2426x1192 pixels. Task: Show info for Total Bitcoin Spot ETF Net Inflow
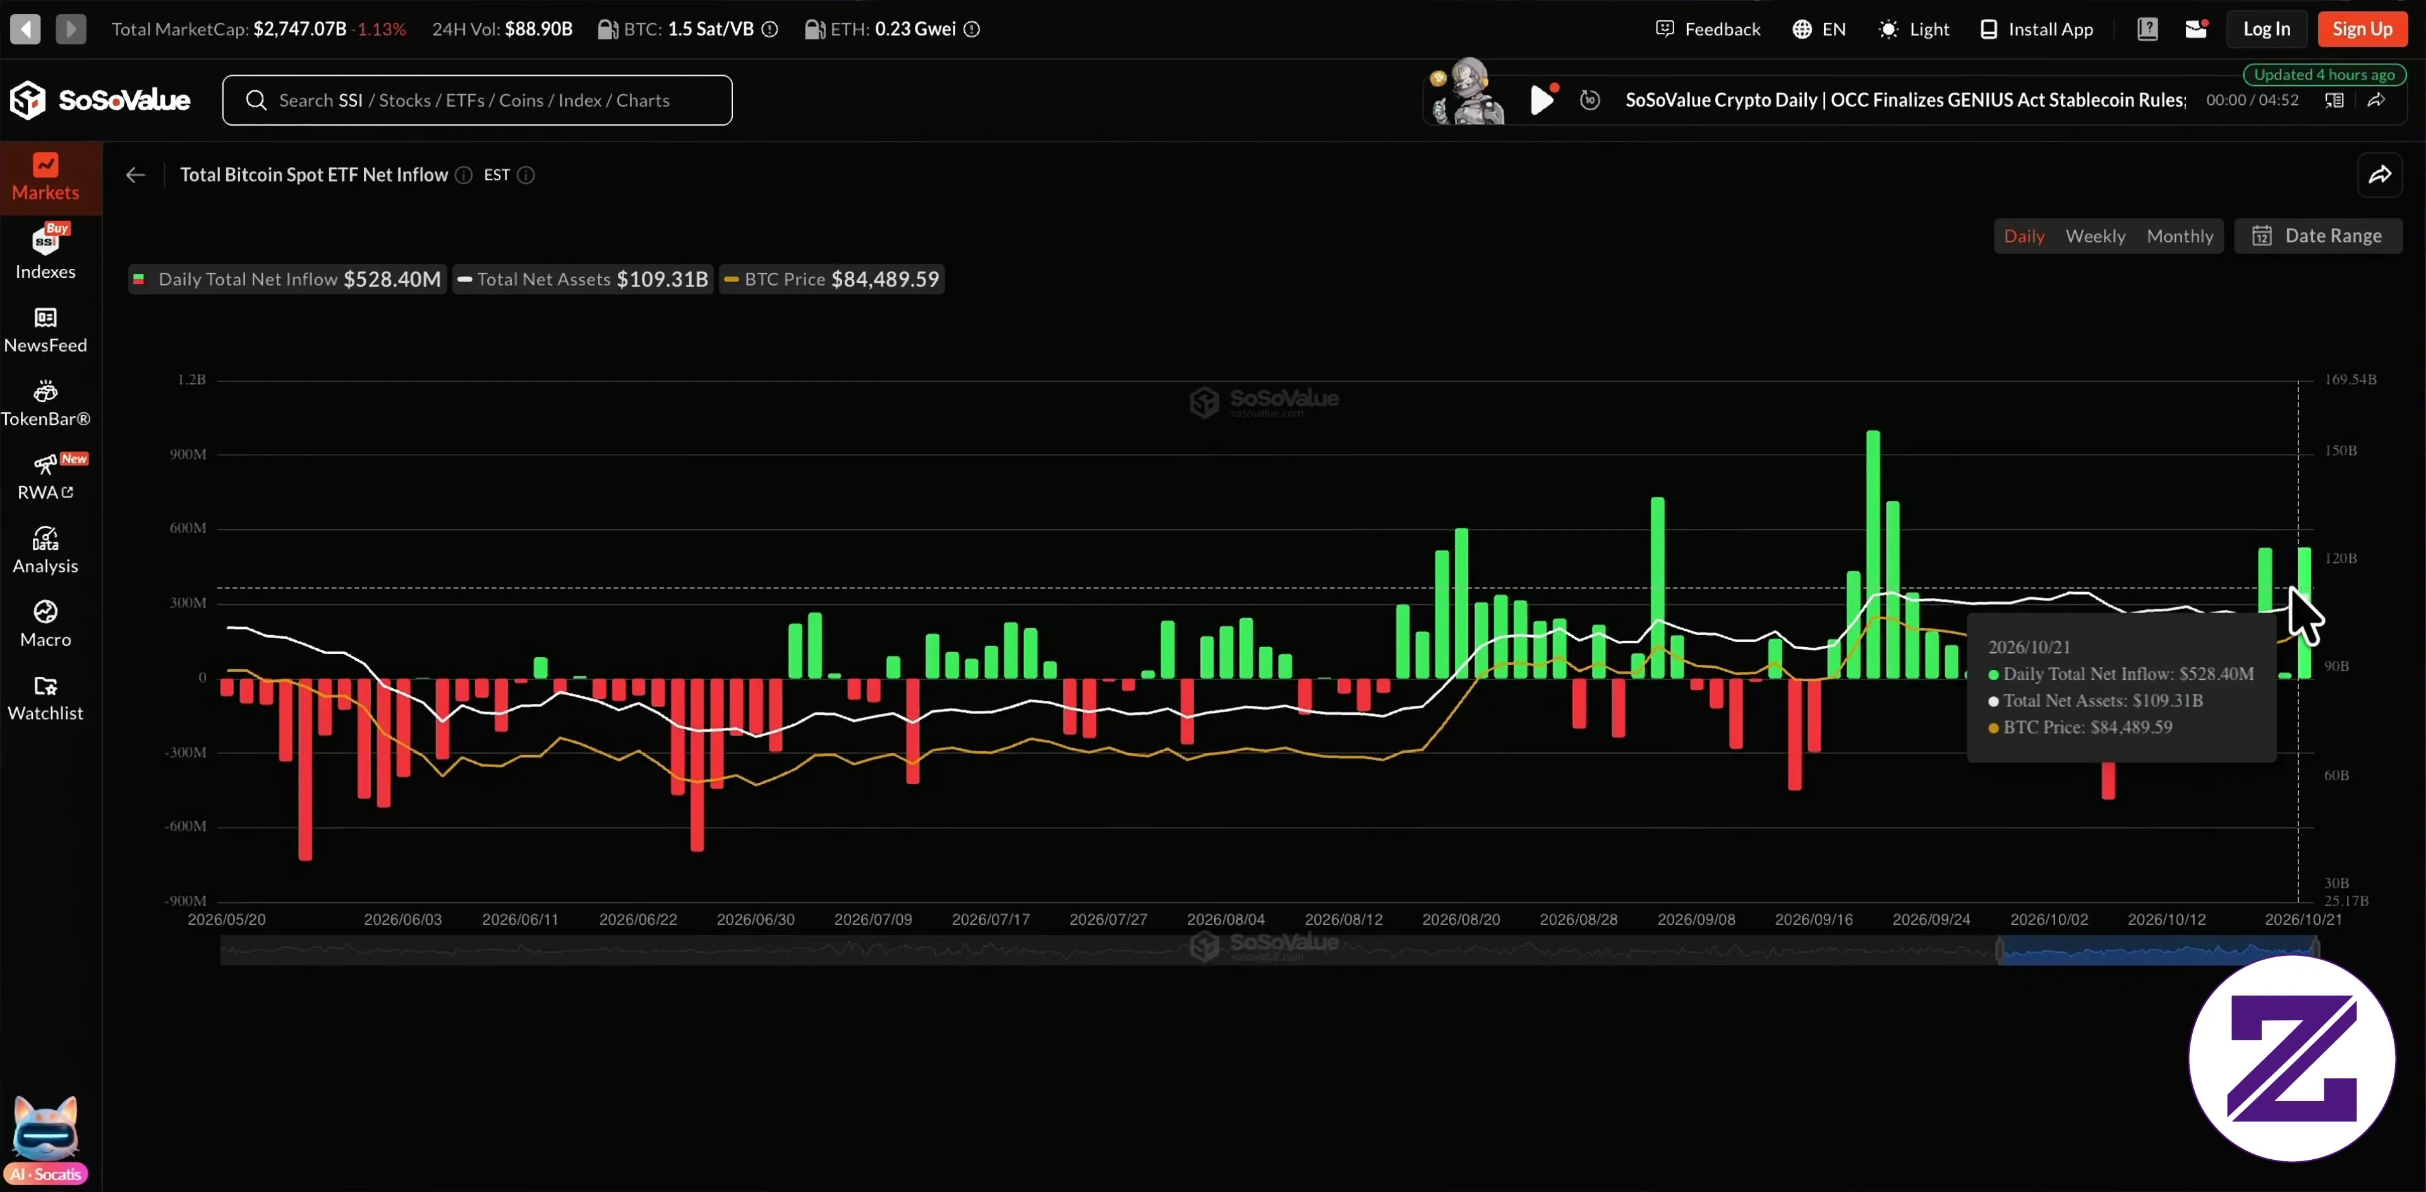pyautogui.click(x=463, y=175)
